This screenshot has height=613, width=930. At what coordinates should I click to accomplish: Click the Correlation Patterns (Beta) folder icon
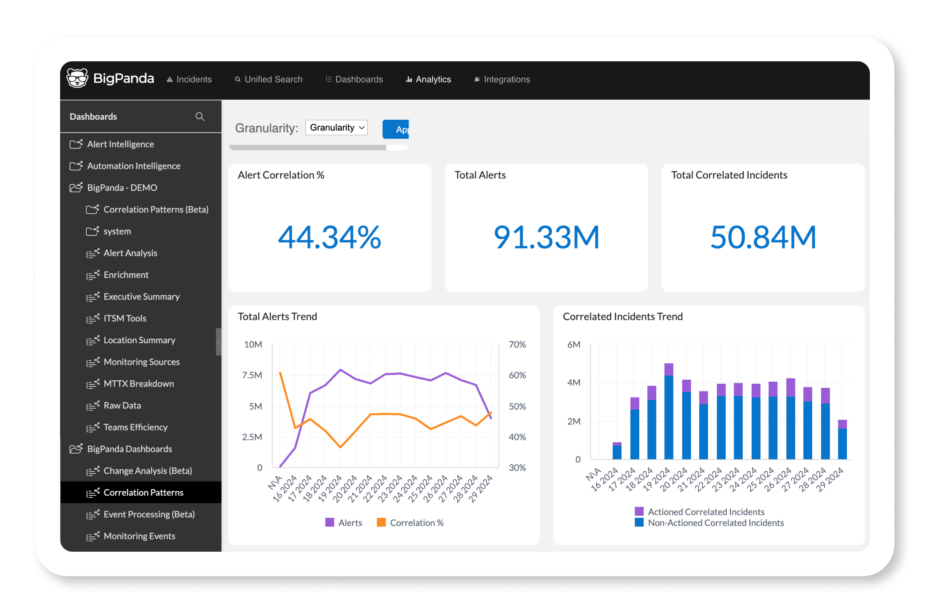[92, 209]
